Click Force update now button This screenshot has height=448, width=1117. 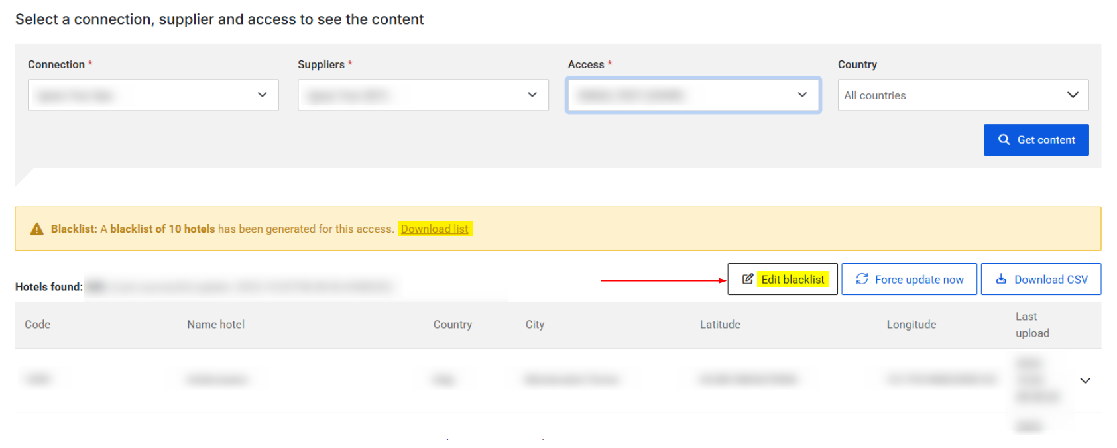pyautogui.click(x=909, y=279)
